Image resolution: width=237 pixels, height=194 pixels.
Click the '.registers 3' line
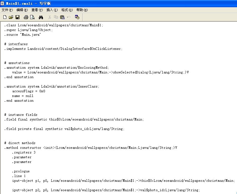tap(24, 152)
